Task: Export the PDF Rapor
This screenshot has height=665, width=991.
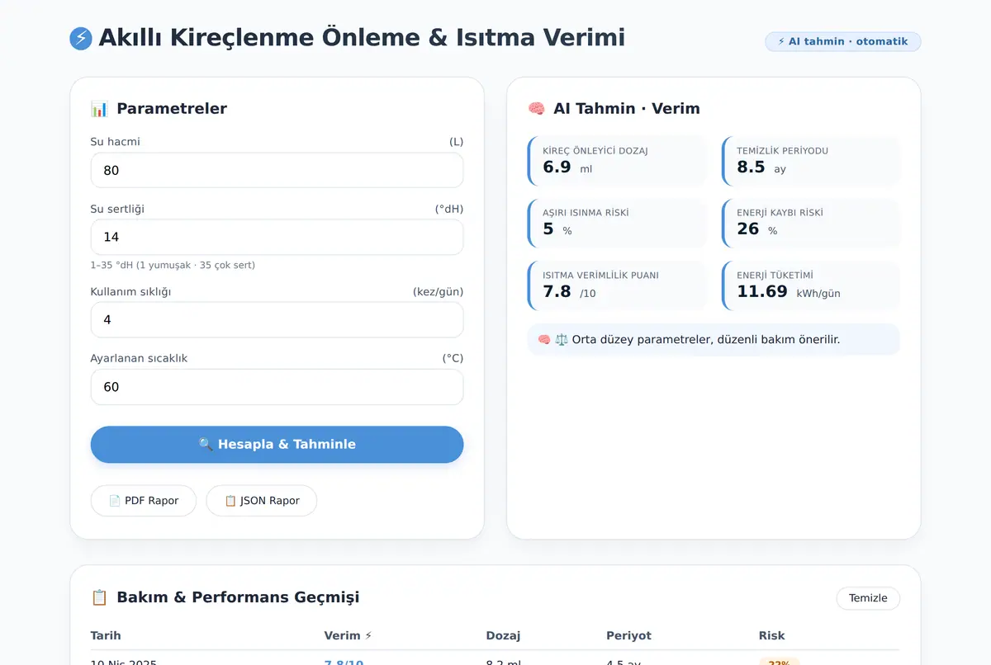Action: coord(144,501)
